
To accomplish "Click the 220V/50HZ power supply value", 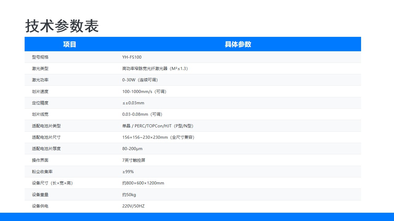I will (x=133, y=206).
